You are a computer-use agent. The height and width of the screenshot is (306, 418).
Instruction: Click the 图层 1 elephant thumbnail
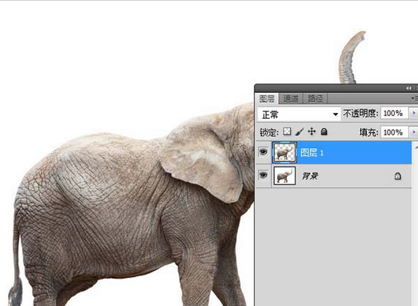284,152
